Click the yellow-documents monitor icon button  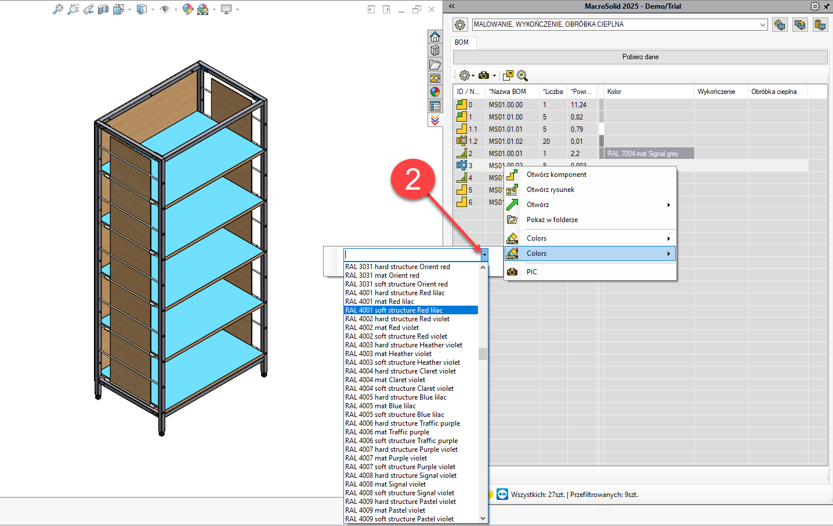point(820,25)
